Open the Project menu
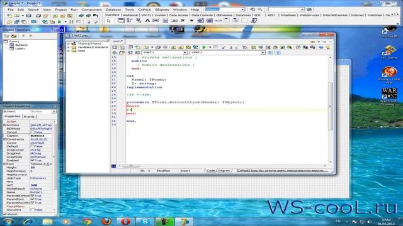403x226 pixels. point(61,9)
